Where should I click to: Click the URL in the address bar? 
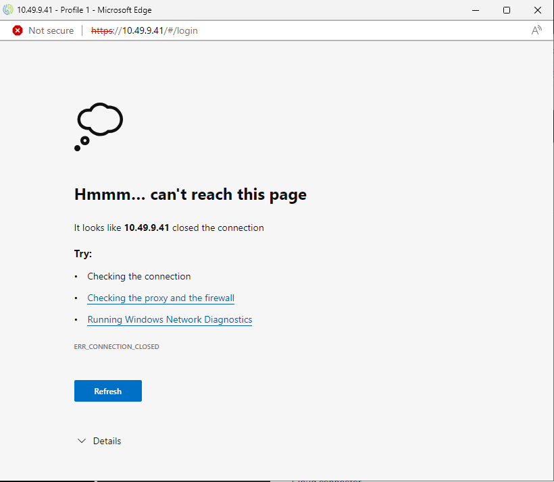point(145,30)
